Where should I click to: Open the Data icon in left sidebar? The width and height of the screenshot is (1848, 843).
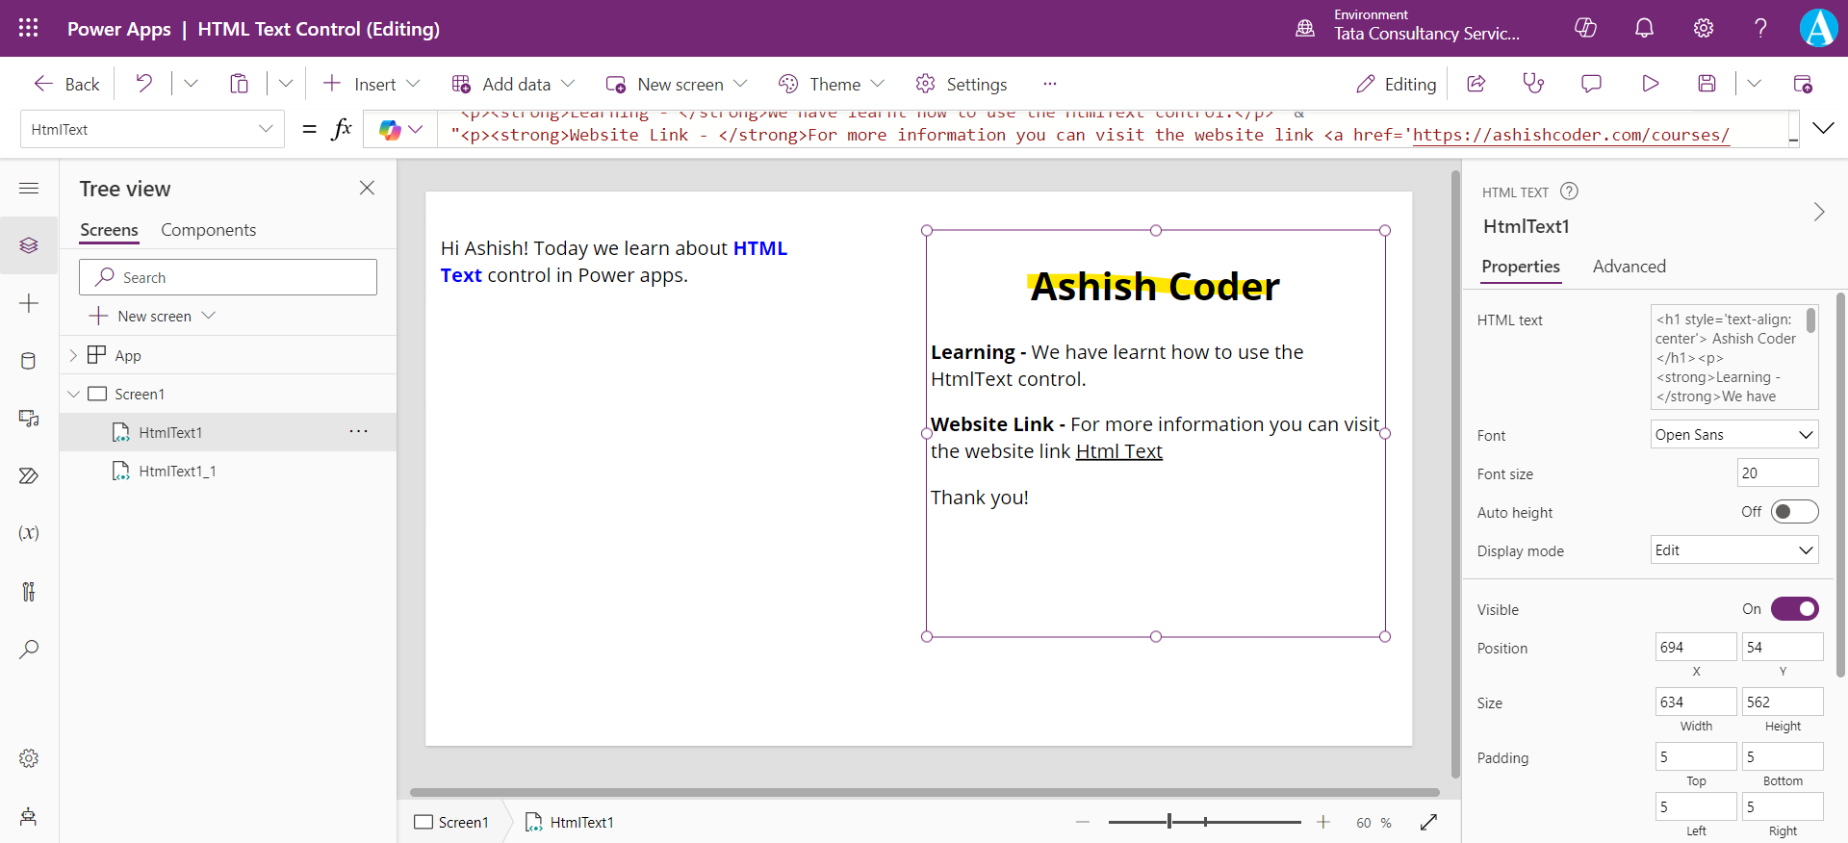[29, 361]
